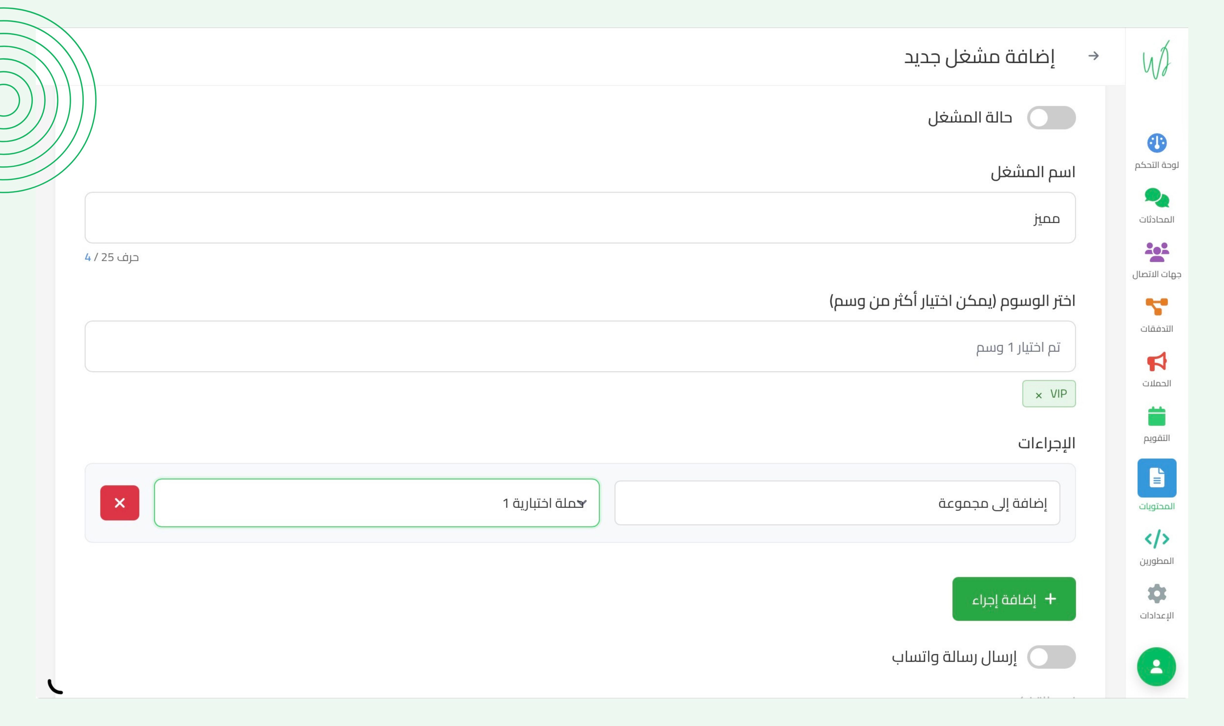Open the calendar (التقويم) icon
1224x726 pixels.
(x=1156, y=417)
